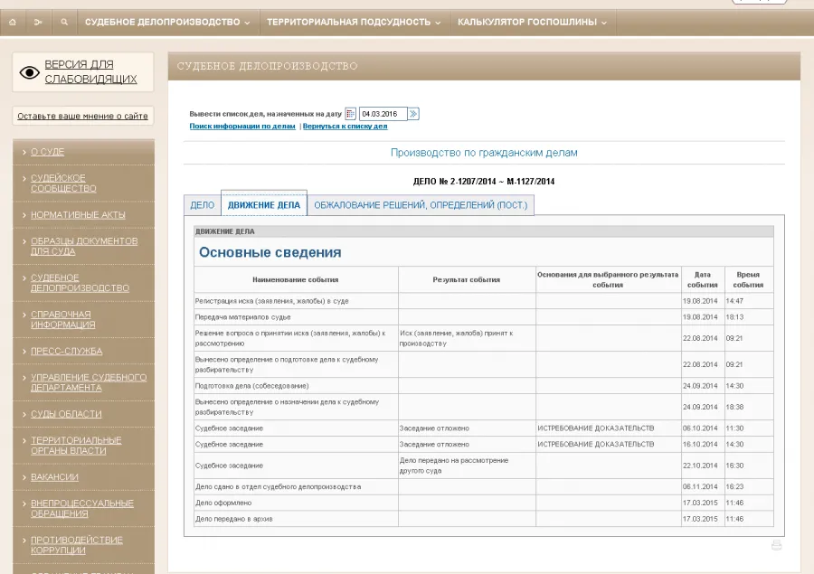Click the Передача материалов судье row text
Viewport: 814px width, 574px height.
coord(242,317)
